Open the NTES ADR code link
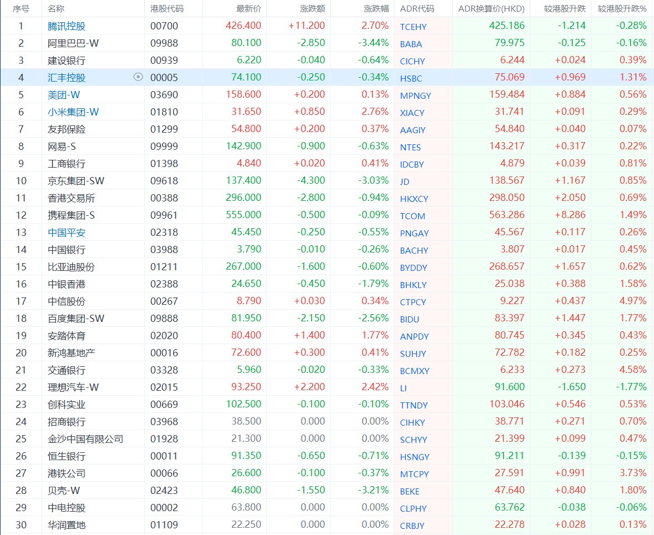Image resolution: width=654 pixels, height=535 pixels. 410,147
